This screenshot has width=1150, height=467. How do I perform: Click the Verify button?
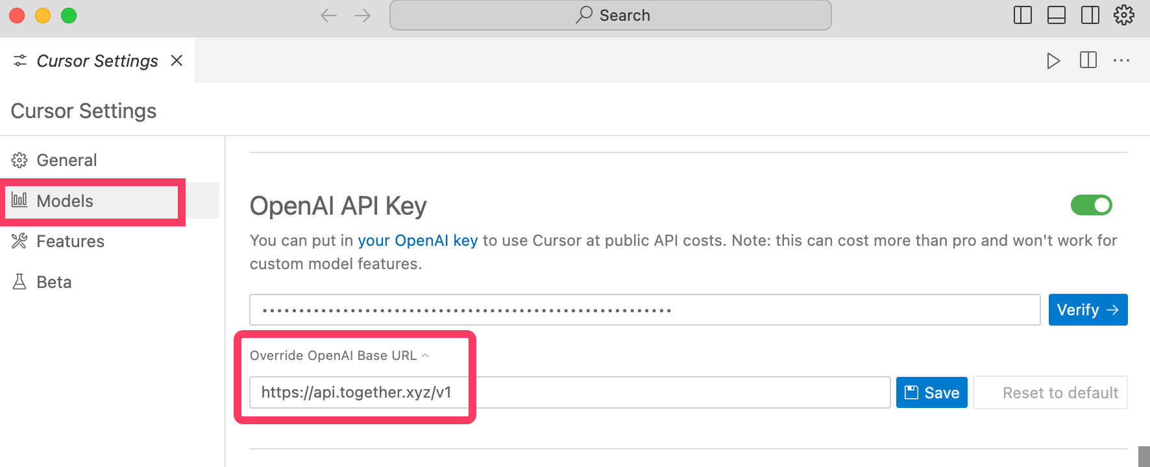tap(1088, 310)
